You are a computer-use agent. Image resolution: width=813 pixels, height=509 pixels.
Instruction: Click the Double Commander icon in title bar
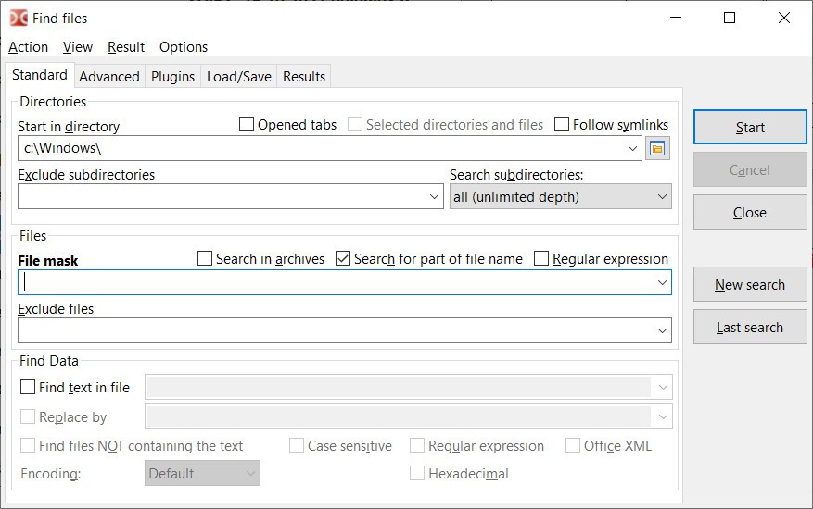click(19, 19)
